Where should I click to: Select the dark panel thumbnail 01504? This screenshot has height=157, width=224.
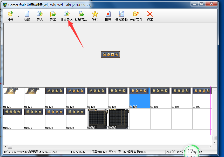(x=98, y=119)
